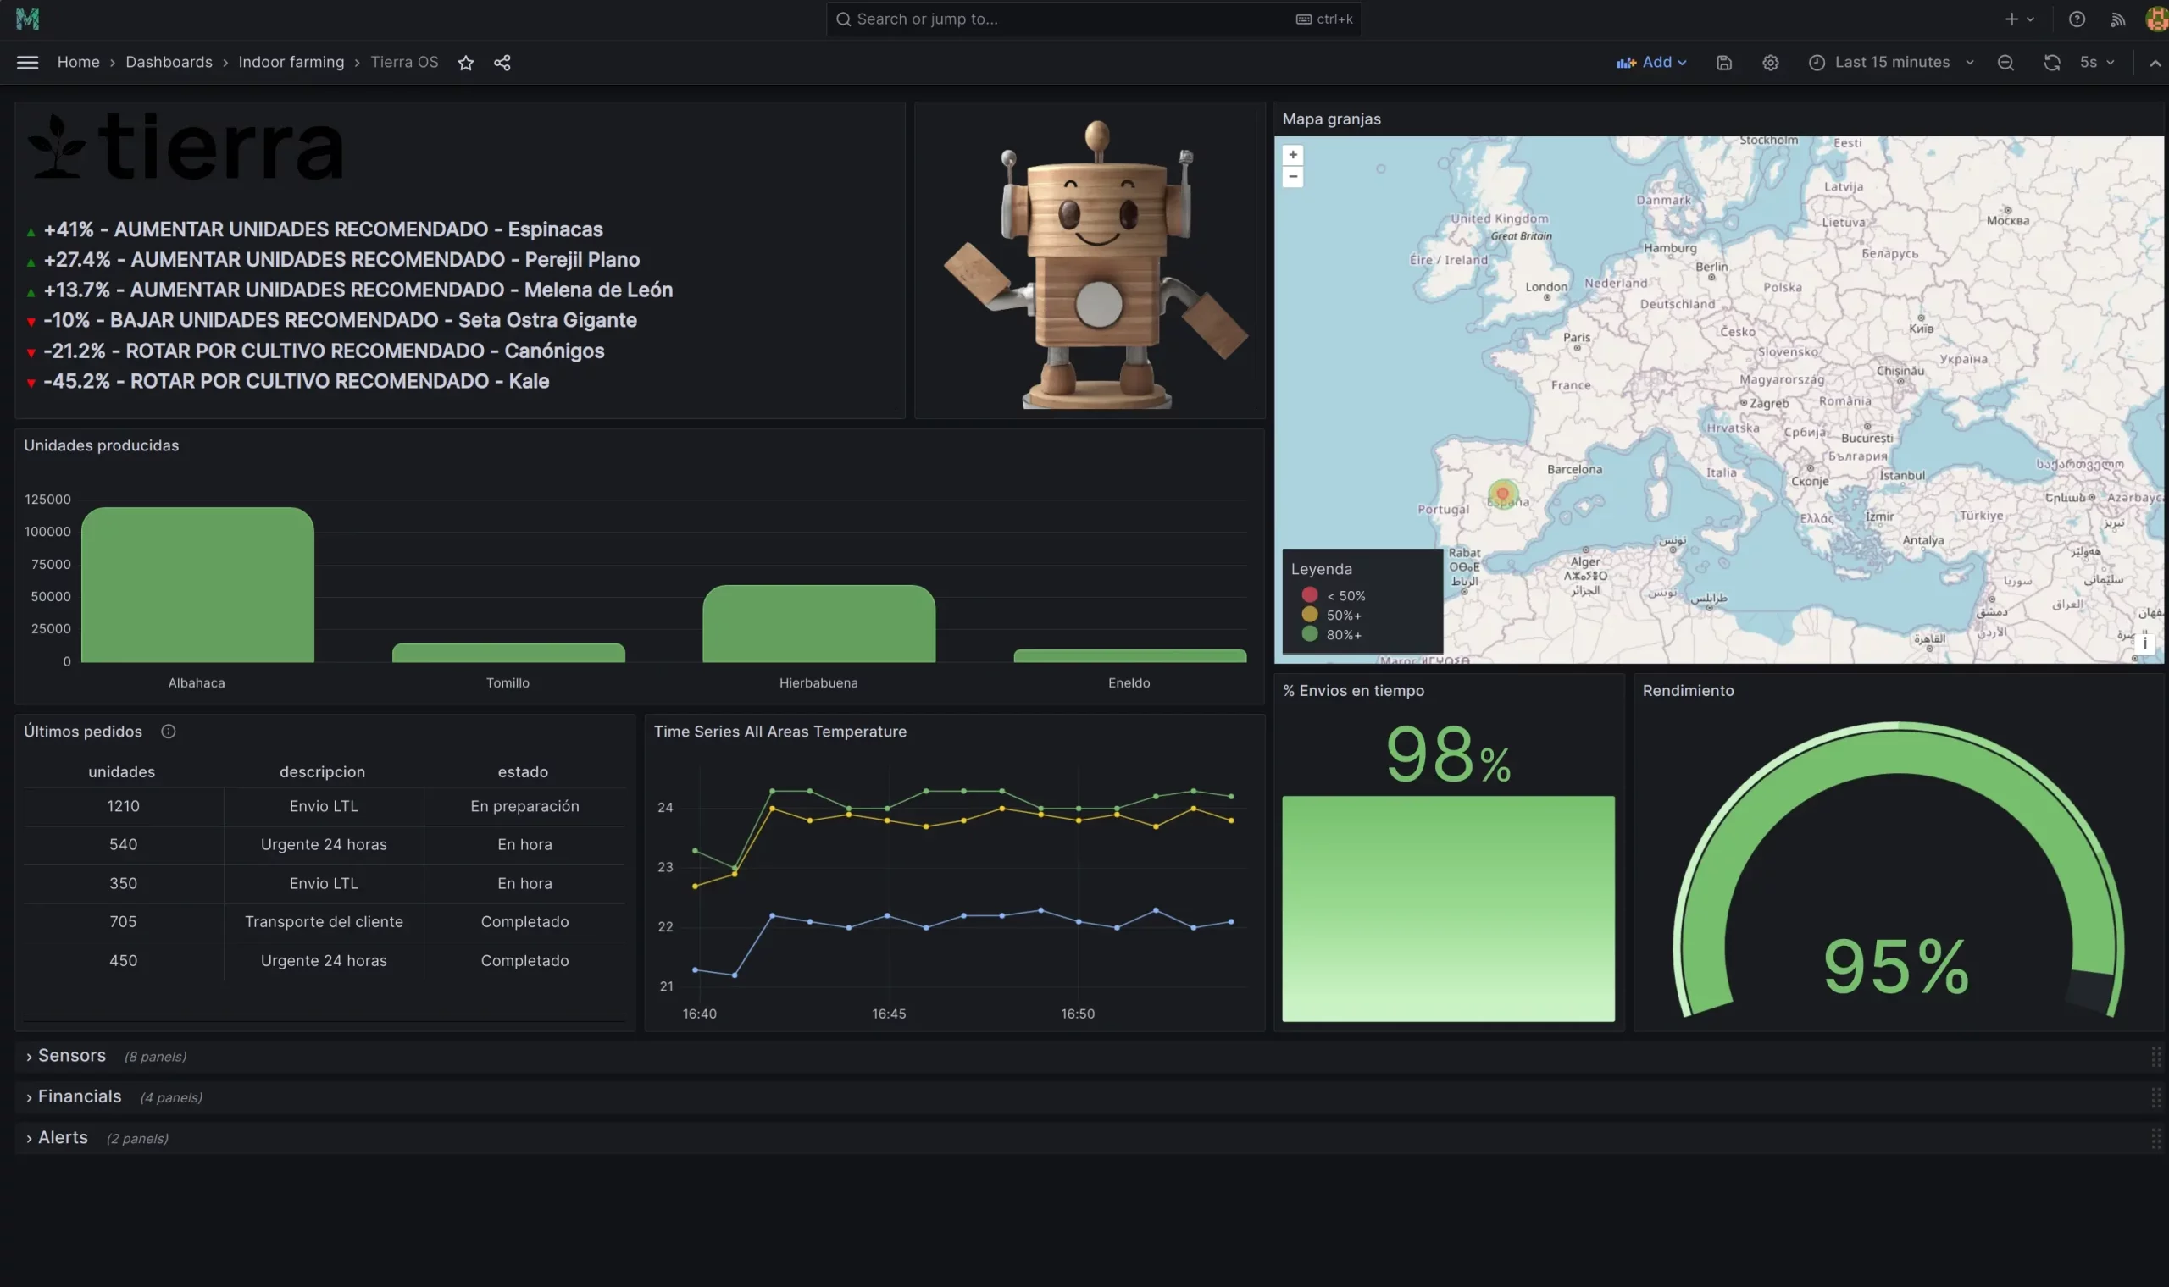The height and width of the screenshot is (1287, 2169).
Task: Expand the Sensors row
Action: pyautogui.click(x=71, y=1056)
